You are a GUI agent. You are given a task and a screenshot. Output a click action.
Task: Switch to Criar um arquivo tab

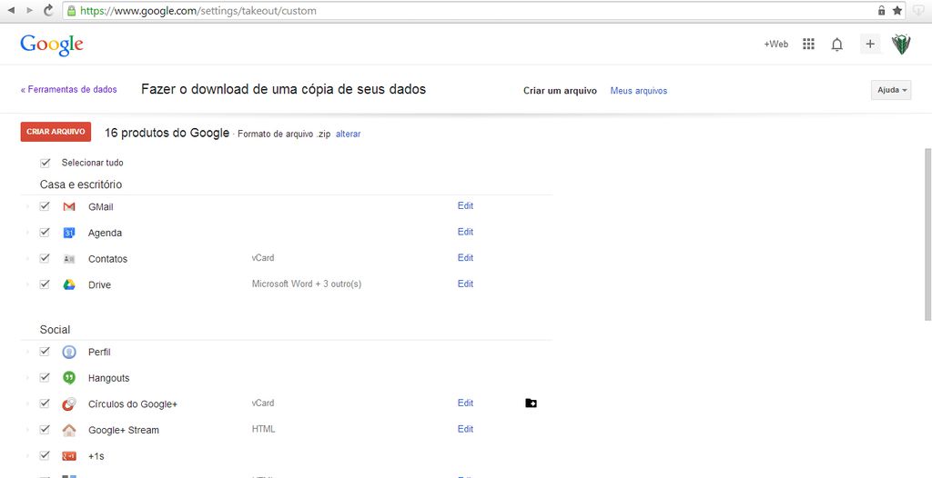560,91
